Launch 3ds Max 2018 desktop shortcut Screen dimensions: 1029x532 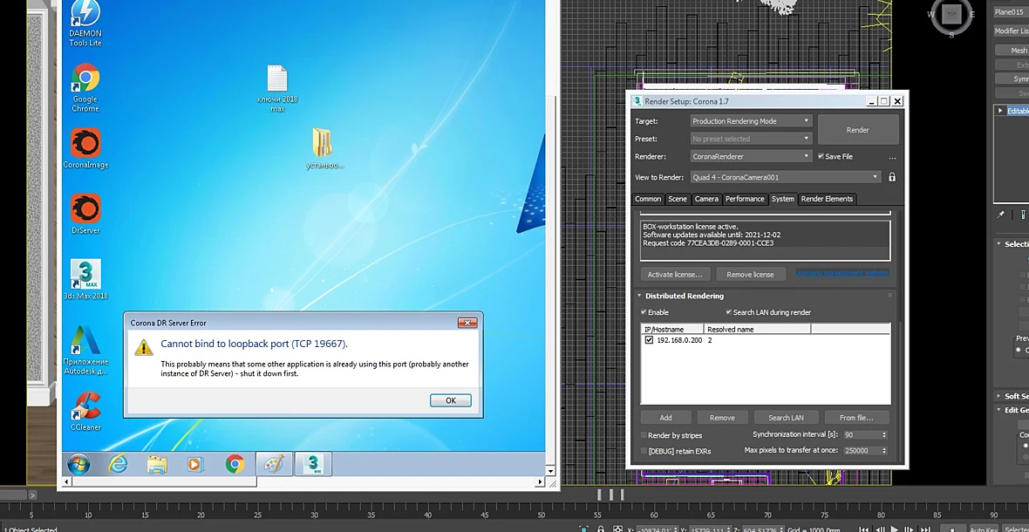tap(85, 279)
